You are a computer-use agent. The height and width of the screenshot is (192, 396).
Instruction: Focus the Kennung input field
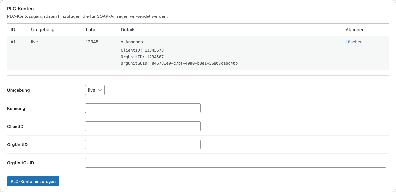click(143, 108)
